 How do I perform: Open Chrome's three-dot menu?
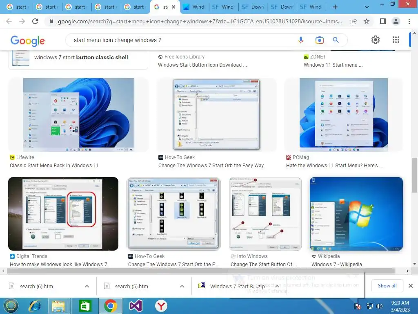point(409,21)
